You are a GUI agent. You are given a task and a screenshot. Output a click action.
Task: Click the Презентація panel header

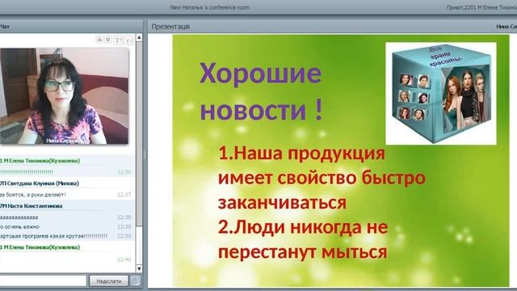[332, 27]
